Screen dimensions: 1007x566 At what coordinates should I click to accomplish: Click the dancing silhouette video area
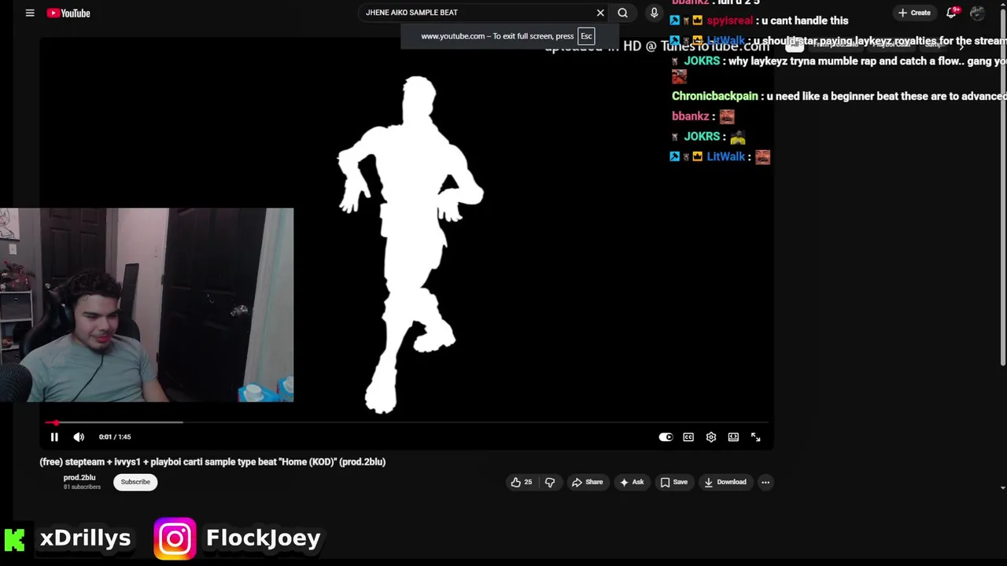(x=409, y=244)
